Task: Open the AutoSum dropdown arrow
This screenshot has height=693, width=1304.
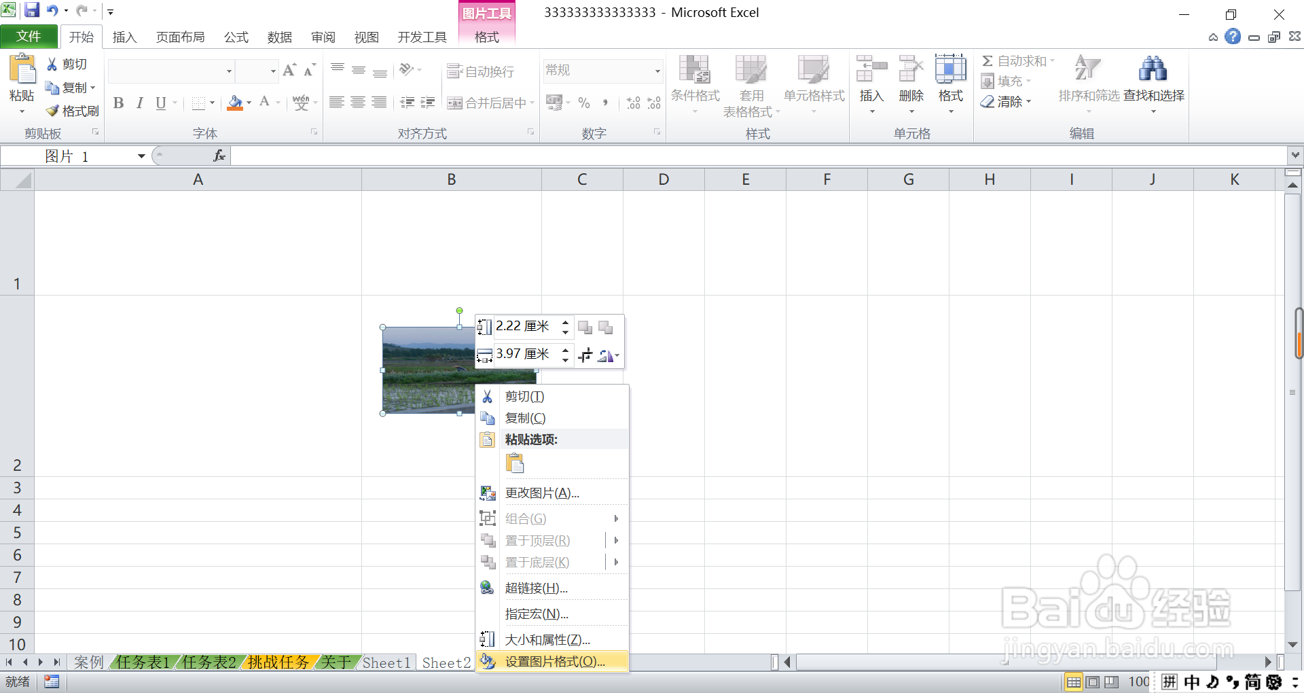Action: tap(1052, 61)
